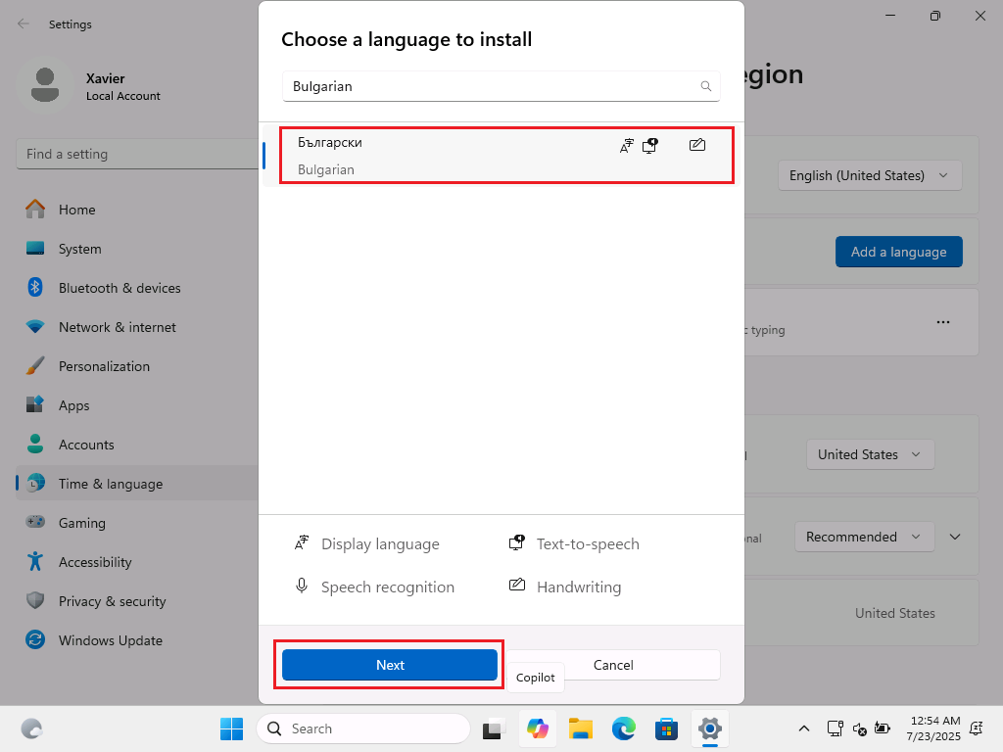Open Accessibility settings category
Image resolution: width=1003 pixels, height=752 pixels.
[137, 561]
